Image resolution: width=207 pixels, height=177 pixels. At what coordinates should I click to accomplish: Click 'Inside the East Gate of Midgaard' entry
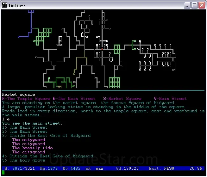[50, 136]
